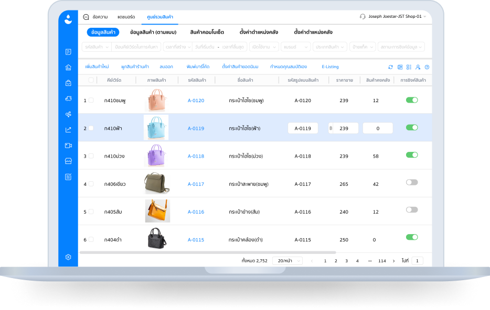Refresh the product list

click(x=390, y=67)
